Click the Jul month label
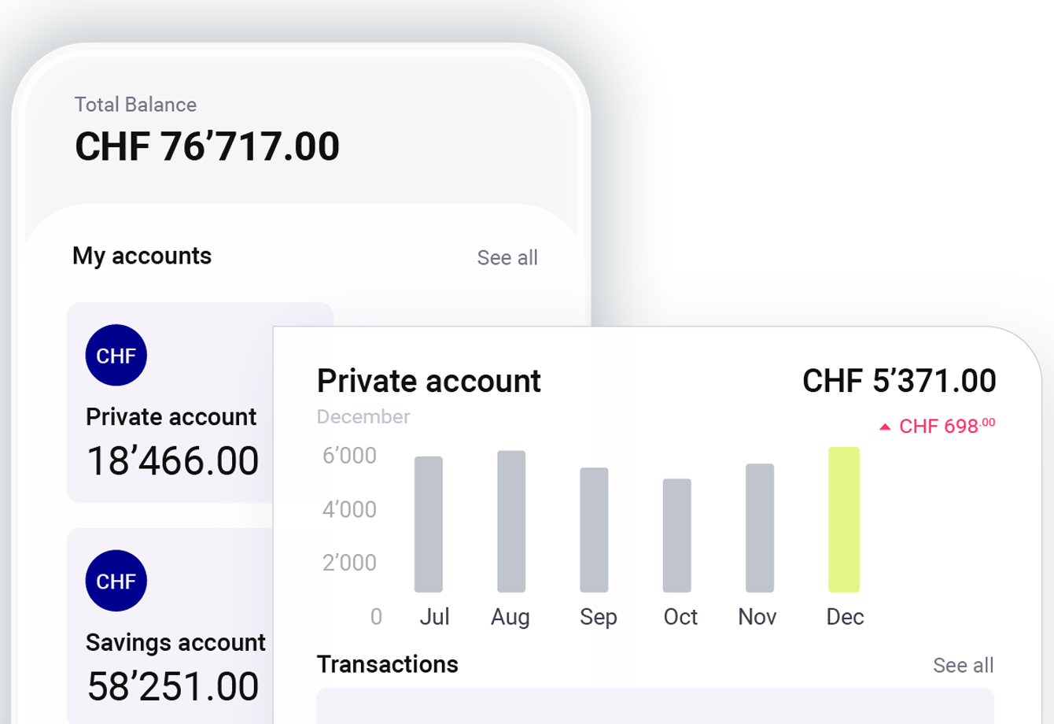The image size is (1054, 724). pos(434,617)
